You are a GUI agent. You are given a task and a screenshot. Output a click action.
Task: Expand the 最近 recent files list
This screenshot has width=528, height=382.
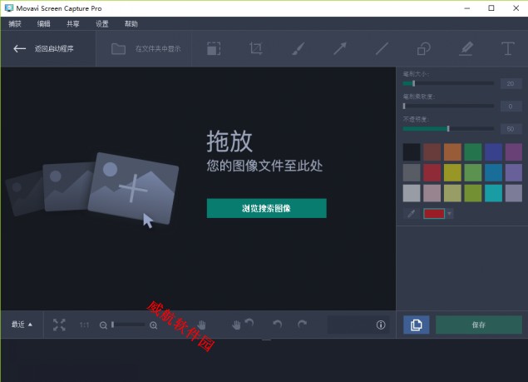pyautogui.click(x=22, y=325)
